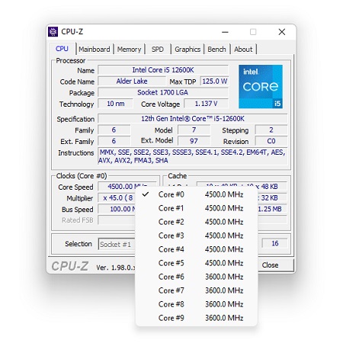The height and width of the screenshot is (343, 343).
Task: Click the processor Name field
Action: [x=163, y=70]
